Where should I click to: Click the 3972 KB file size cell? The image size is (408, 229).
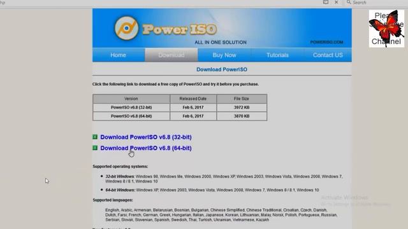coord(242,108)
